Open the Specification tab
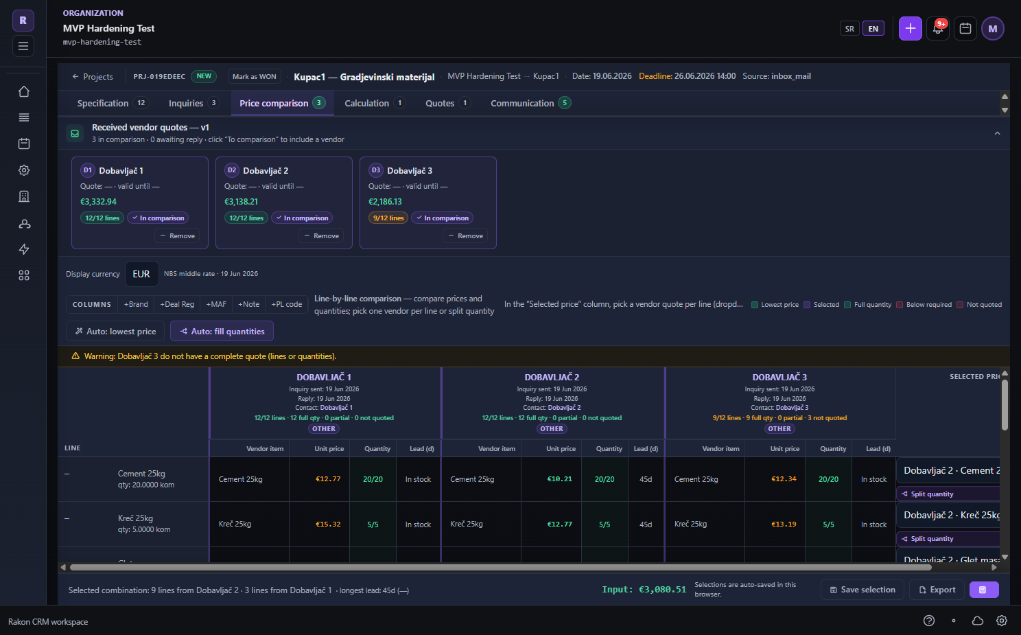 click(x=112, y=104)
